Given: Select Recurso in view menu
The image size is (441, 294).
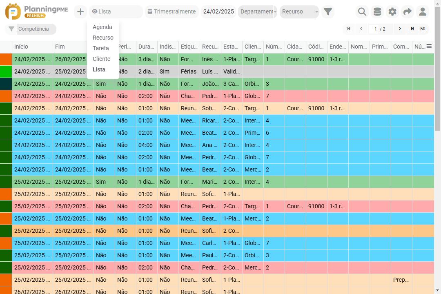Looking at the screenshot, I should (103, 38).
